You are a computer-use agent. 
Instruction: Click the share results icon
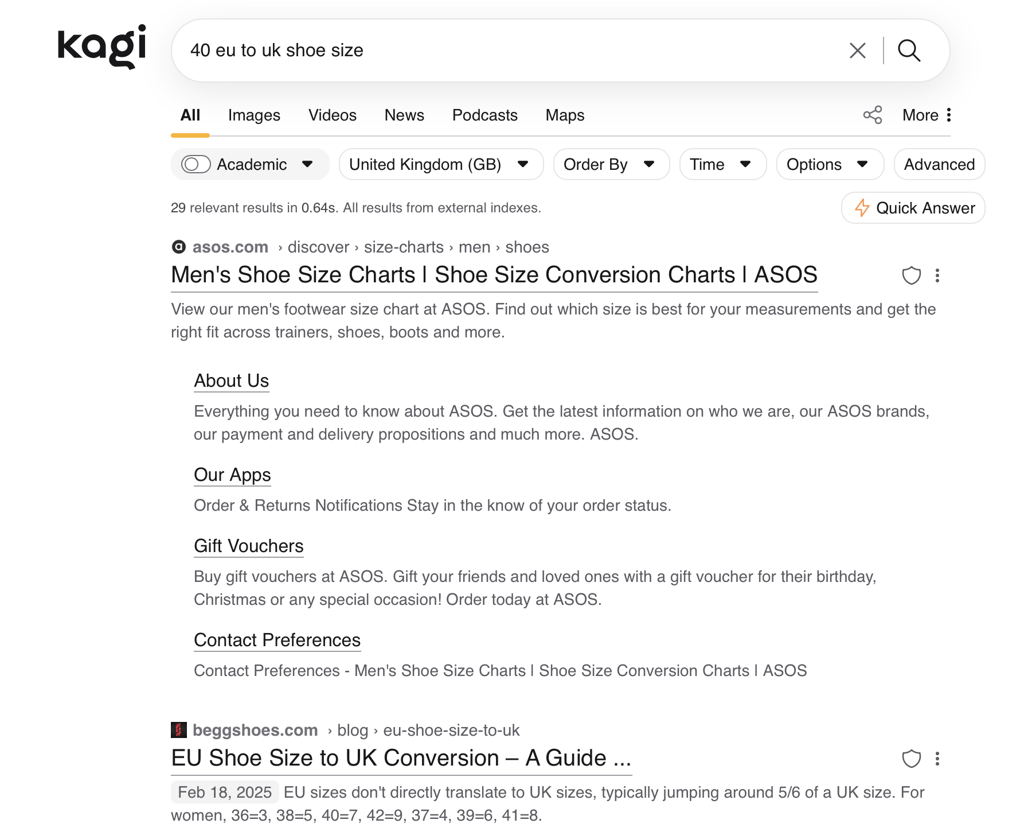[x=872, y=115]
